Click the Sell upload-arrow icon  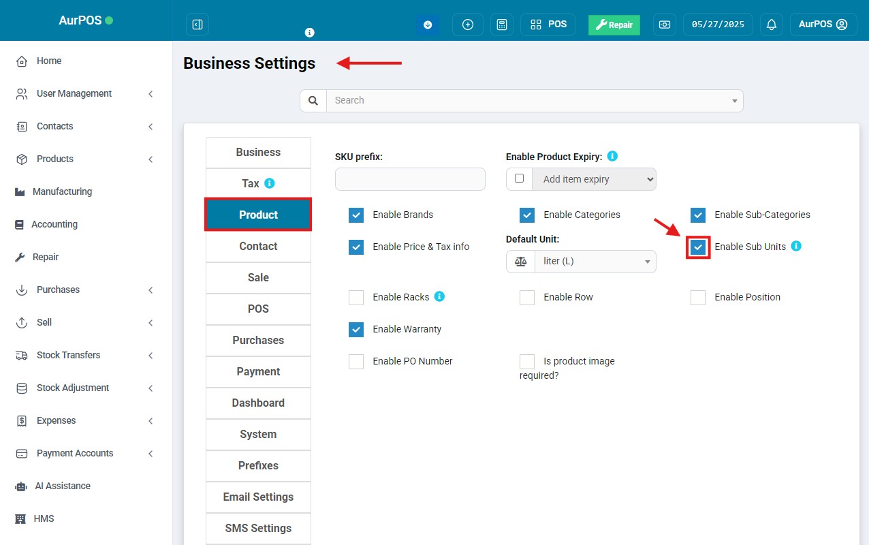pyautogui.click(x=22, y=323)
